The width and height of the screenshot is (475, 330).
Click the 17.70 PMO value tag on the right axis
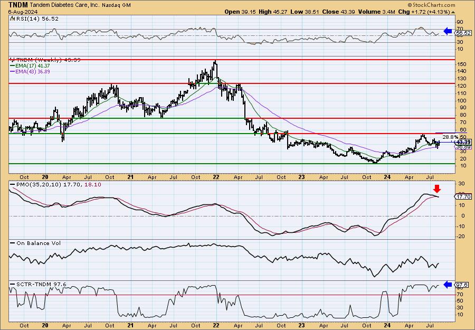point(463,196)
